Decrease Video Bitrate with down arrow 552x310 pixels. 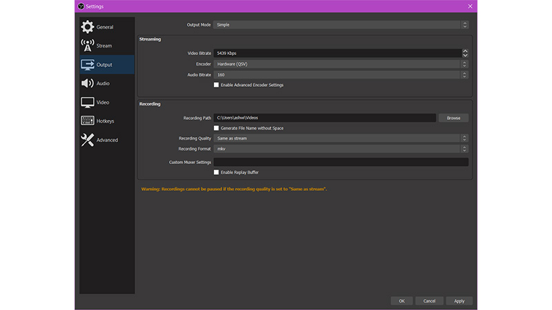point(465,55)
